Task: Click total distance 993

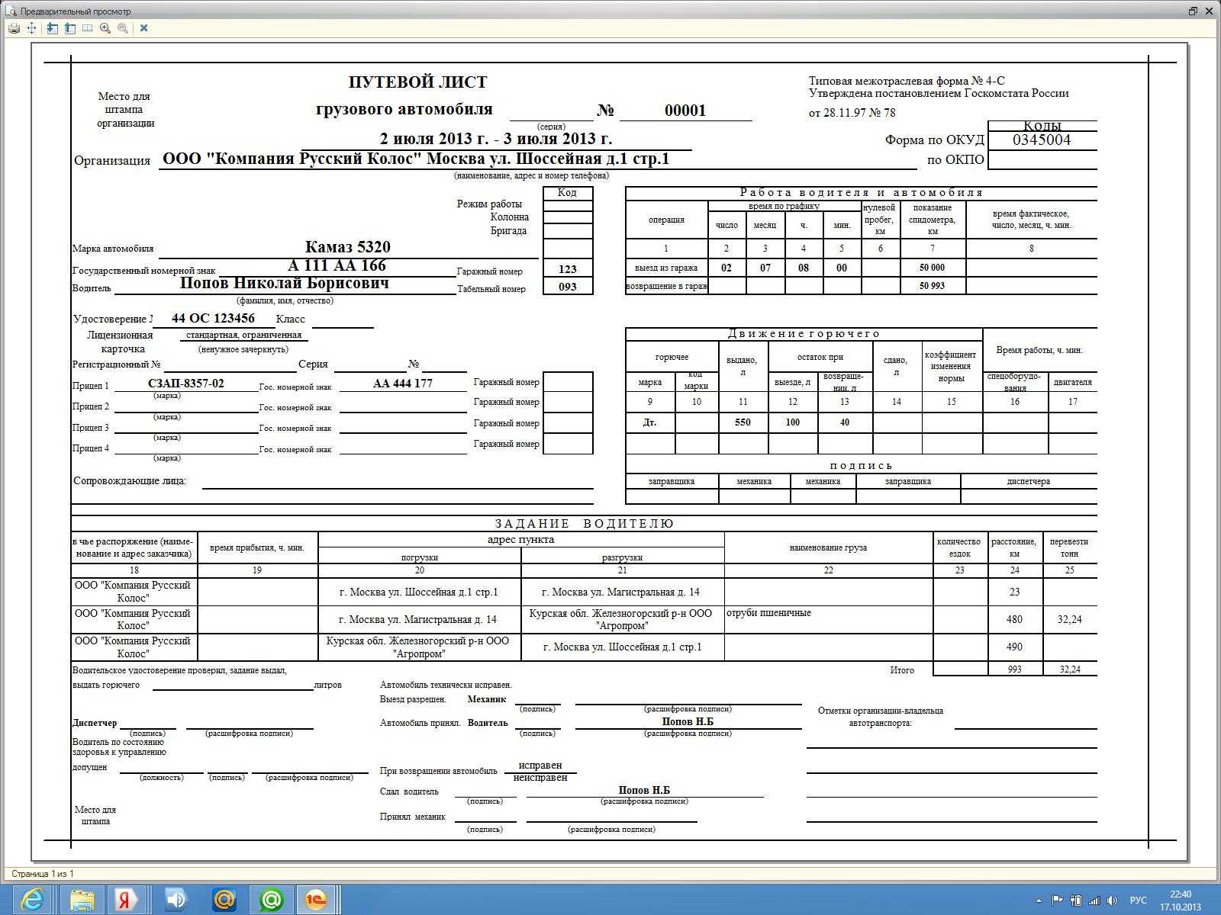Action: tap(1014, 669)
